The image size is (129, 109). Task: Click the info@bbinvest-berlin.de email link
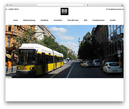(116, 9)
